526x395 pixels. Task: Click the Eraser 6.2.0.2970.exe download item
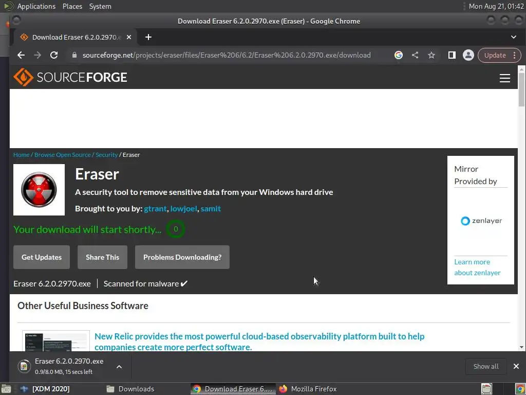(69, 366)
